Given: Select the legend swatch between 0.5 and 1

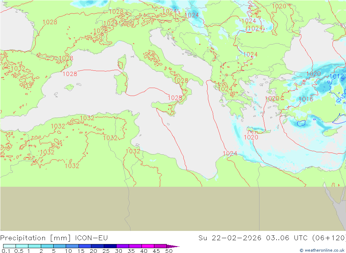Looking at the screenshot, I should pyautogui.click(x=22, y=246).
